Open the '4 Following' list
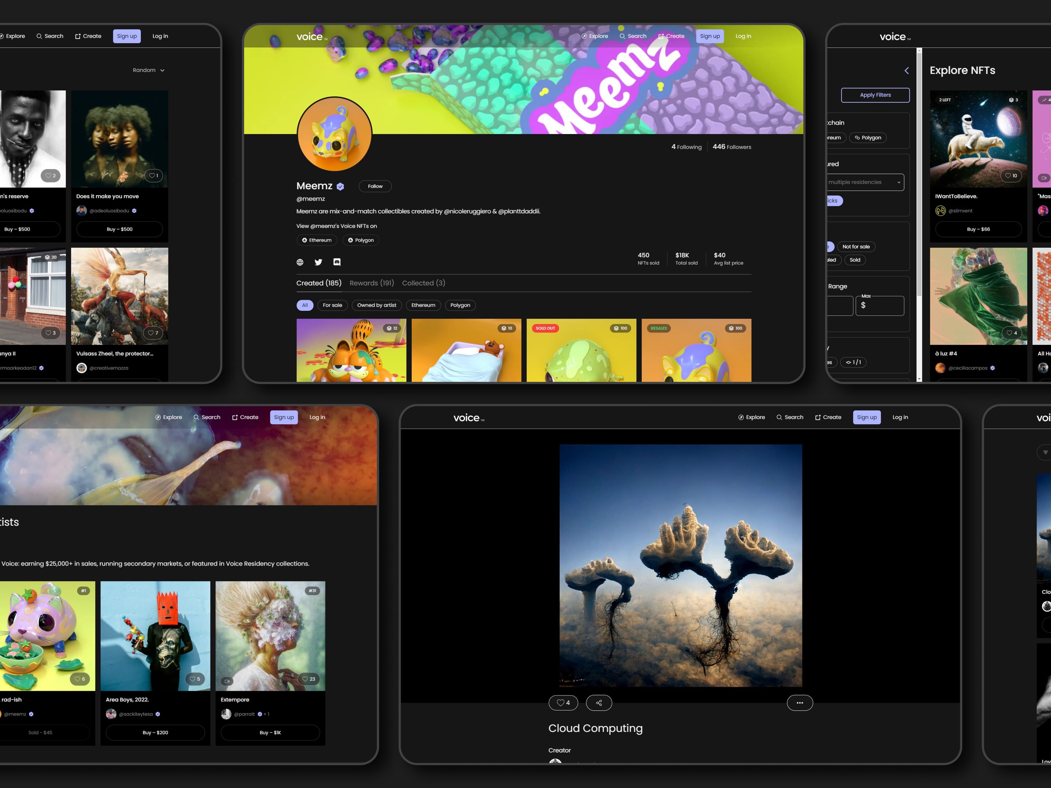The height and width of the screenshot is (788, 1051). [686, 147]
